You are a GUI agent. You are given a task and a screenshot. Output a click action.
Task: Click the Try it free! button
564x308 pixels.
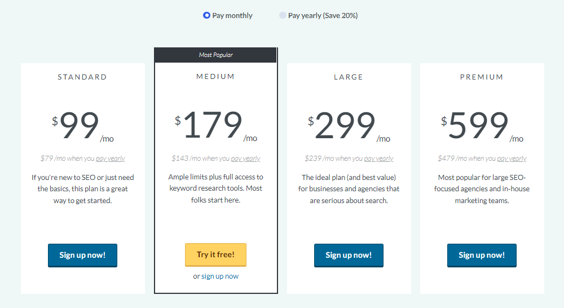(x=215, y=255)
